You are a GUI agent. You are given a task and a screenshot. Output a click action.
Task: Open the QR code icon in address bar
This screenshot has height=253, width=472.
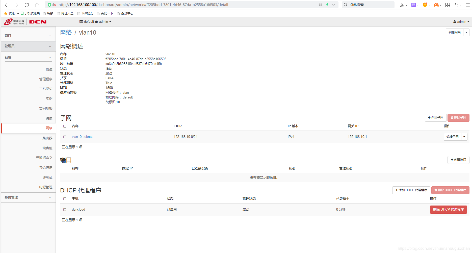(x=321, y=5)
